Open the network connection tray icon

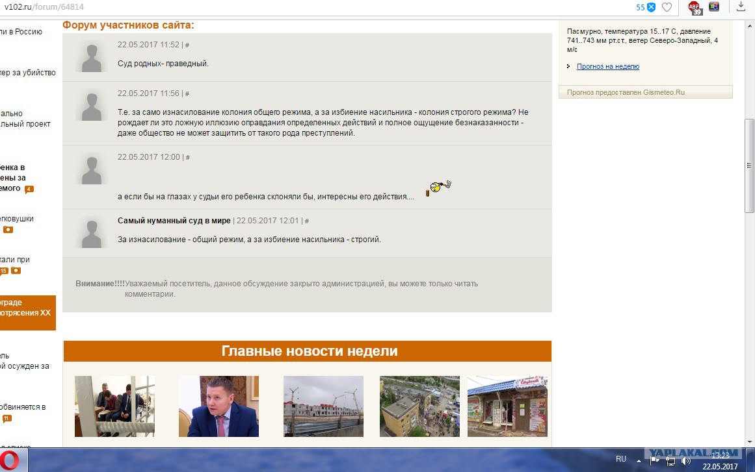(670, 461)
